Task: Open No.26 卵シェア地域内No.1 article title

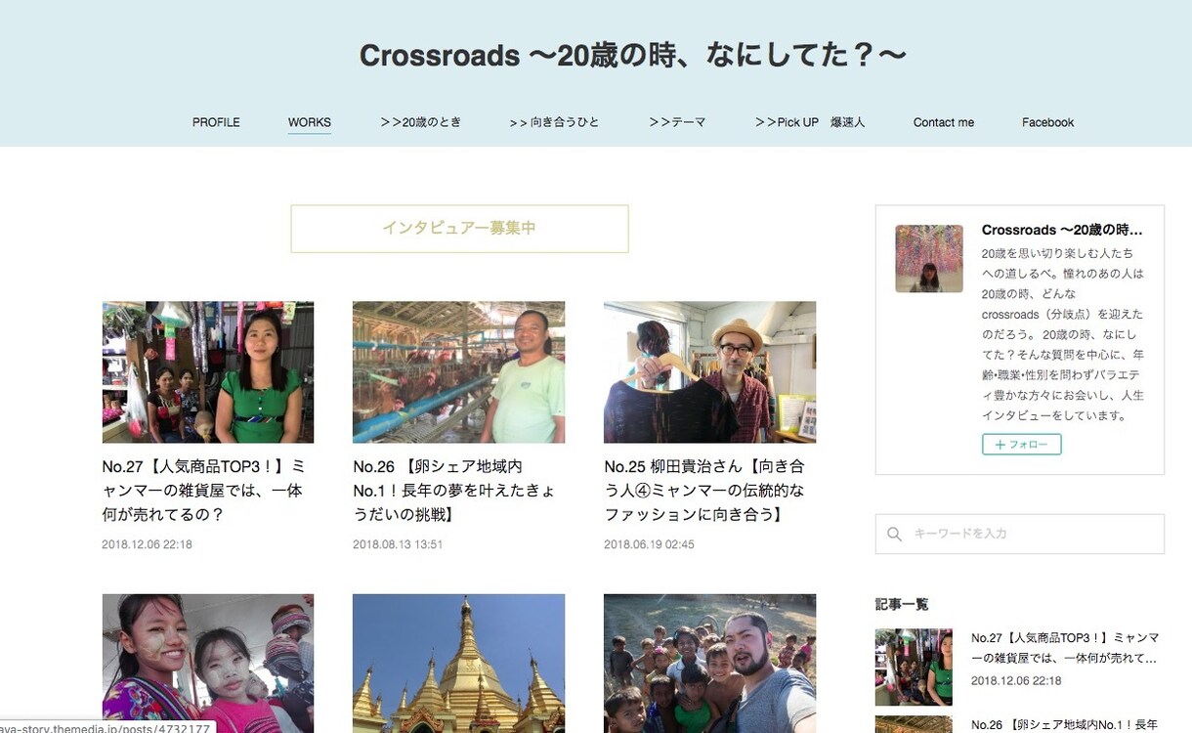Action: point(454,491)
